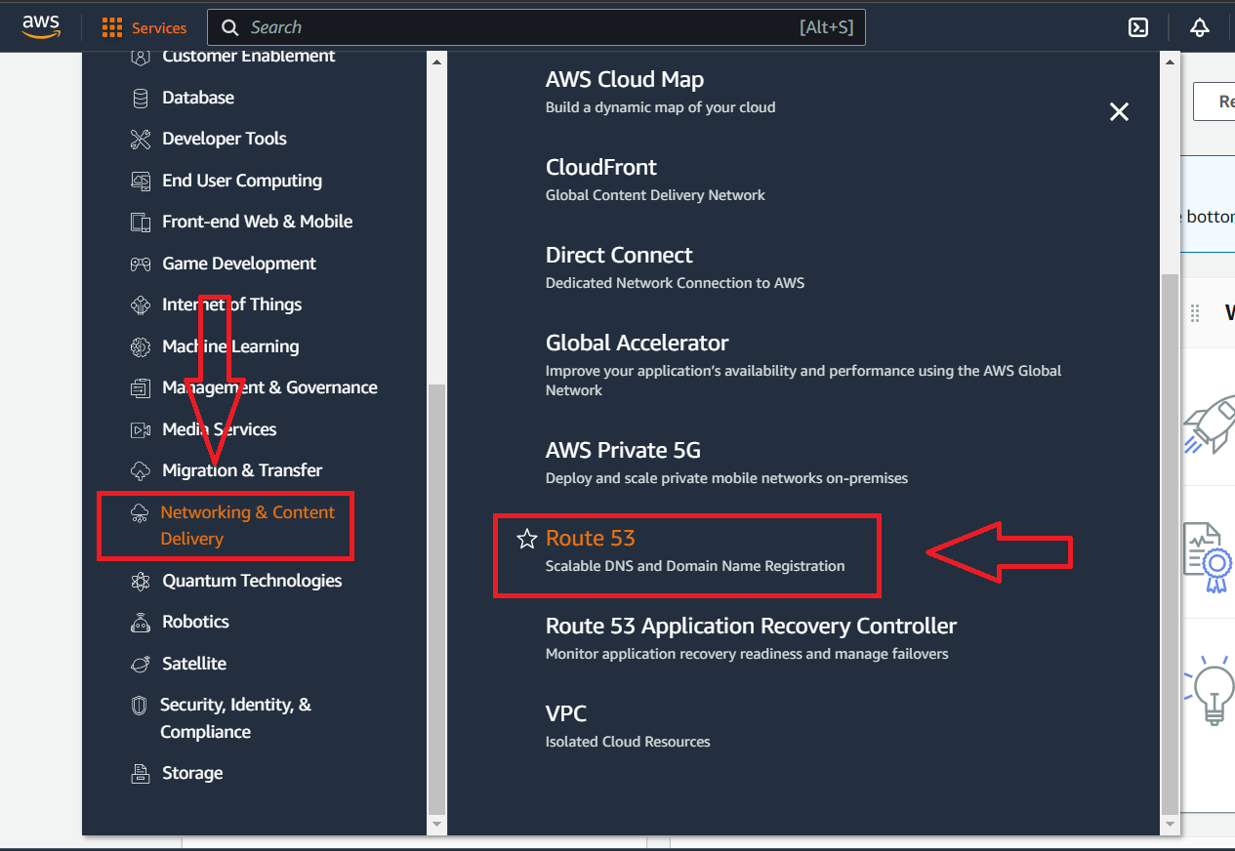Click the Storage category icon
The width and height of the screenshot is (1235, 851).
[141, 772]
